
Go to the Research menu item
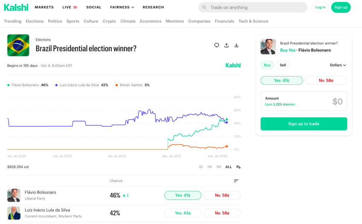tap(153, 7)
